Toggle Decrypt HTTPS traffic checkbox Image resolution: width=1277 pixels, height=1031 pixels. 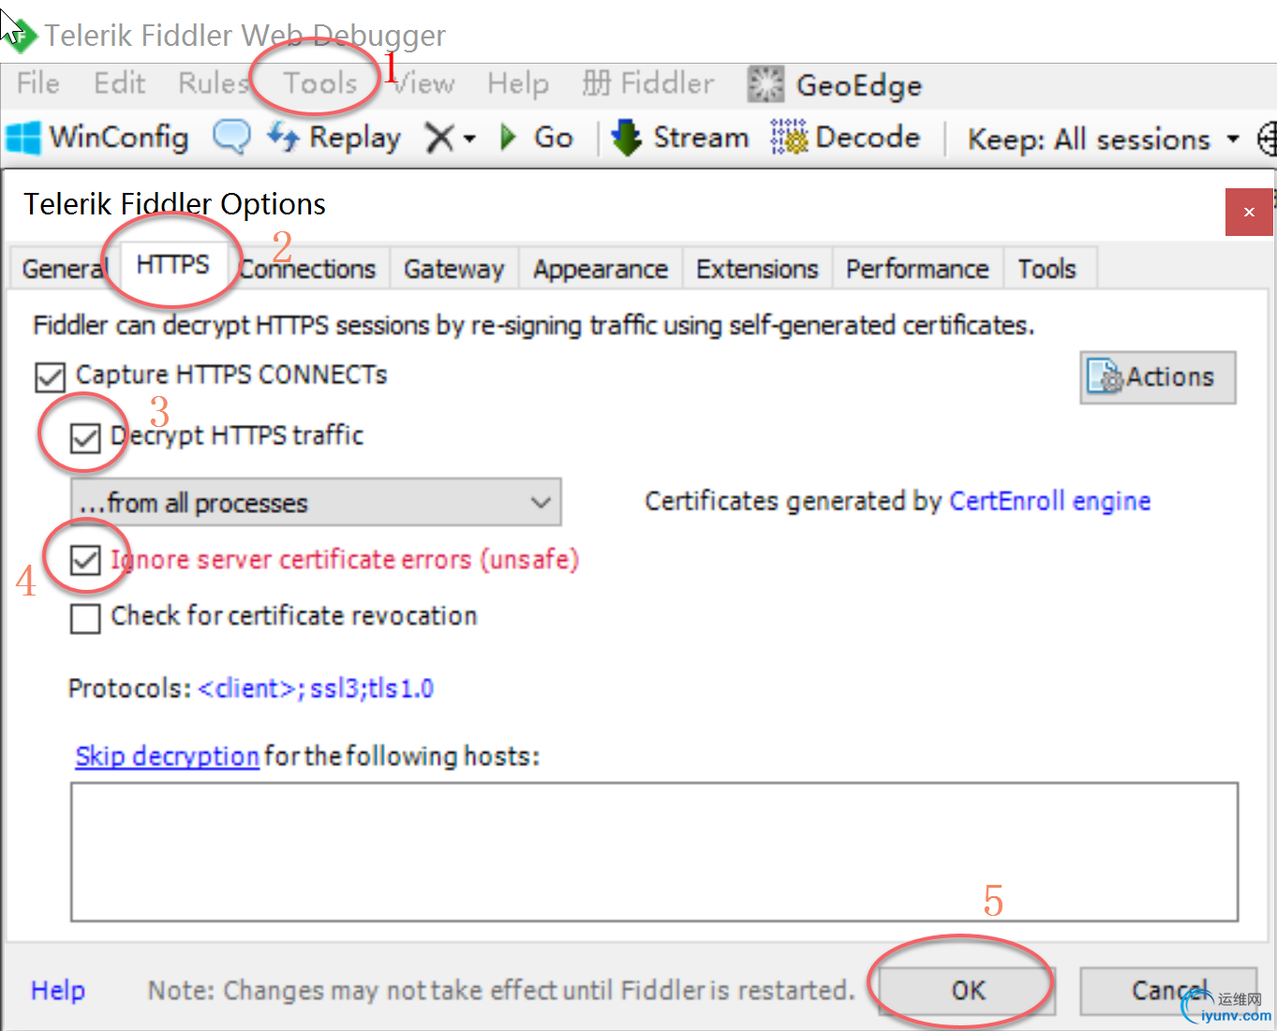point(85,437)
